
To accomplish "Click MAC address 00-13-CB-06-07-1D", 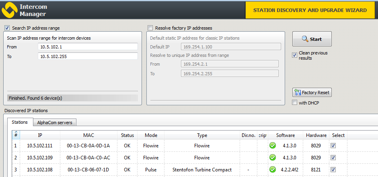I will [88, 169].
